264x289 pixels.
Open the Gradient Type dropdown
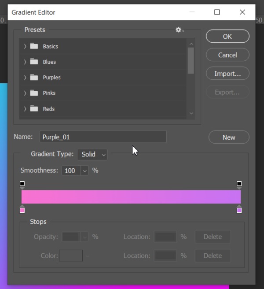(x=92, y=155)
